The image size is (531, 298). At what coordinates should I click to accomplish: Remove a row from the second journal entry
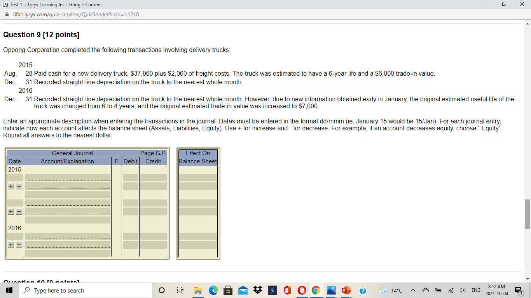coord(18,211)
